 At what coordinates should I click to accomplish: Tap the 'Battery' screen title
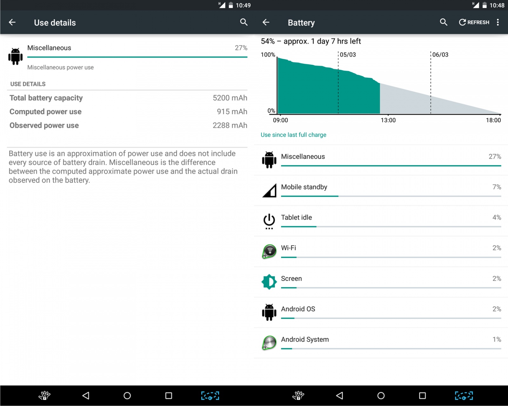click(301, 23)
